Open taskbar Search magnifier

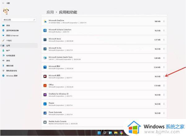pos(105,133)
